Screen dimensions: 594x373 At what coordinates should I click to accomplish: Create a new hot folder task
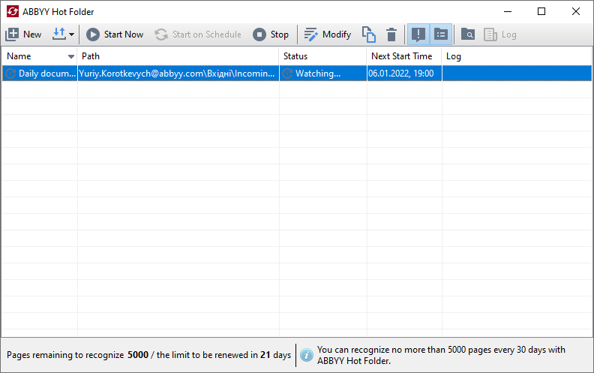[x=23, y=35]
